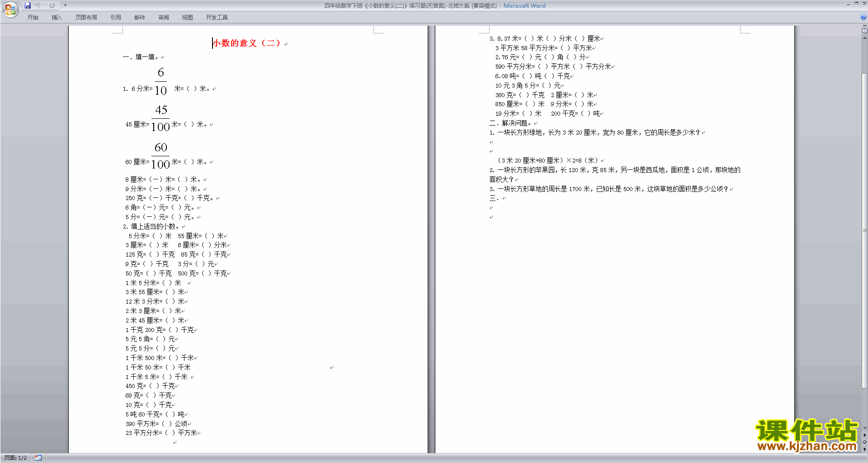The height and width of the screenshot is (463, 868).
Task: Click the fraction 6 over 10
Action: tap(160, 81)
